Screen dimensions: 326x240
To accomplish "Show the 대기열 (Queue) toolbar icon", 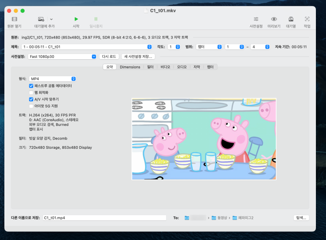I will (x=290, y=19).
